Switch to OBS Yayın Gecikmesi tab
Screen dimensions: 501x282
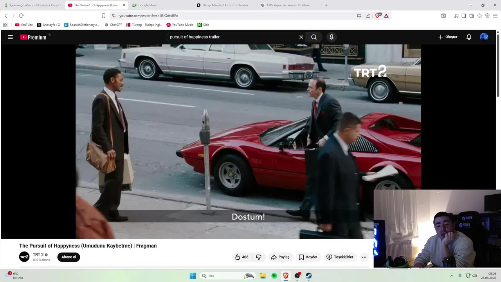click(289, 5)
